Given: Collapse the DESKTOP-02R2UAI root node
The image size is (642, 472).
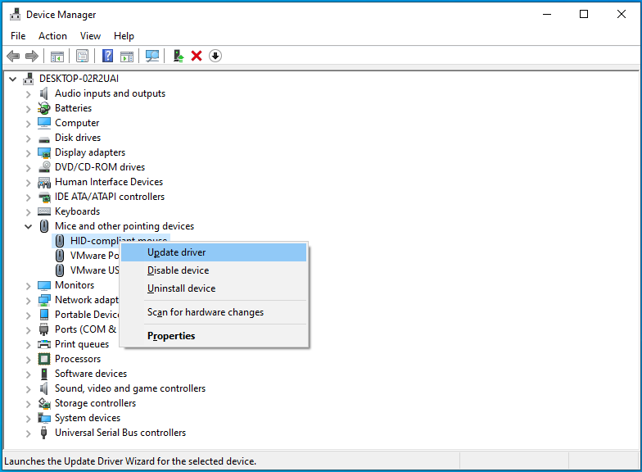Looking at the screenshot, I should pyautogui.click(x=13, y=79).
